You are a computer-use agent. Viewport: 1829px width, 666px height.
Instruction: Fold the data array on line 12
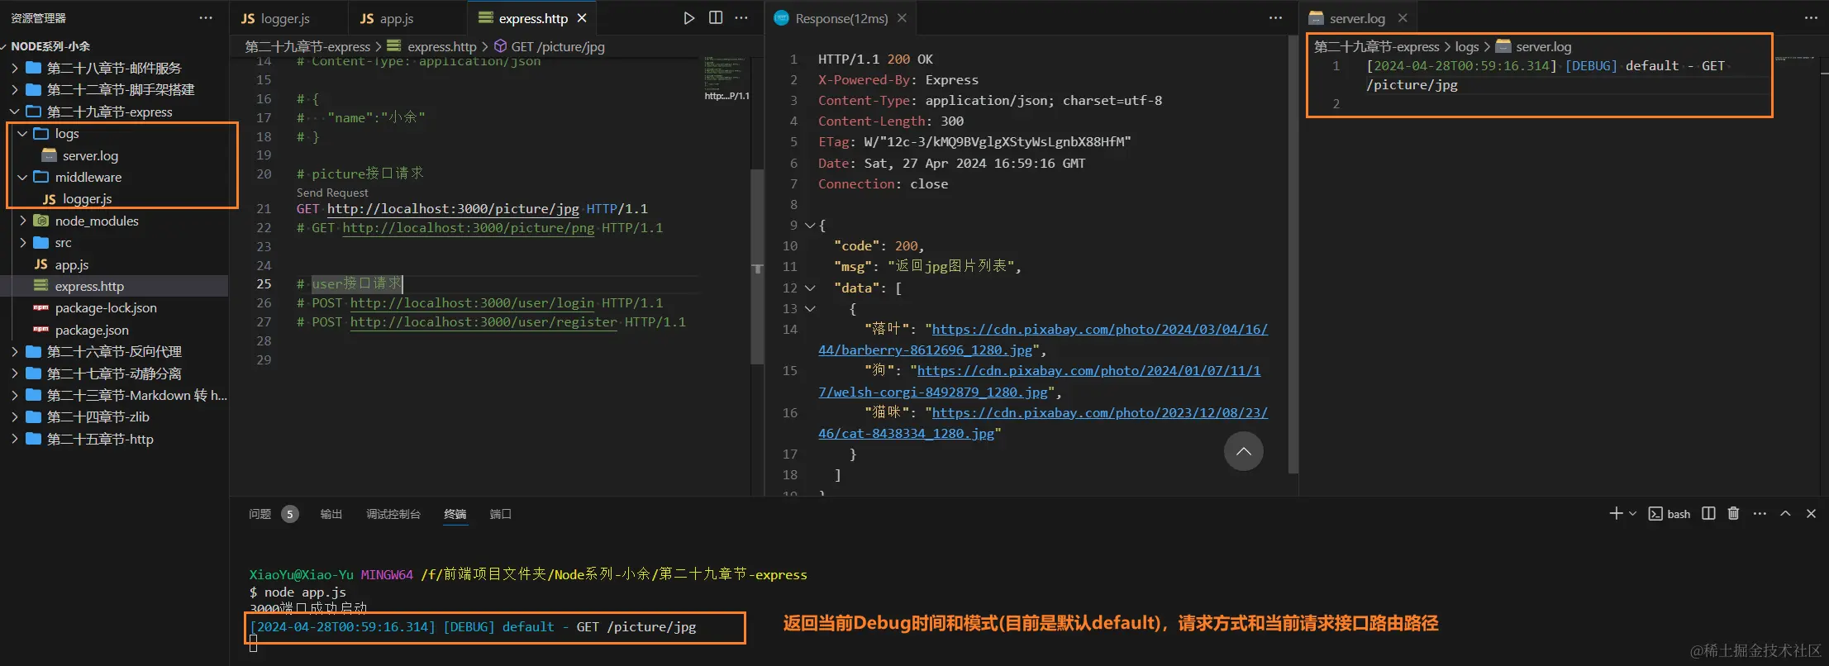click(x=810, y=288)
